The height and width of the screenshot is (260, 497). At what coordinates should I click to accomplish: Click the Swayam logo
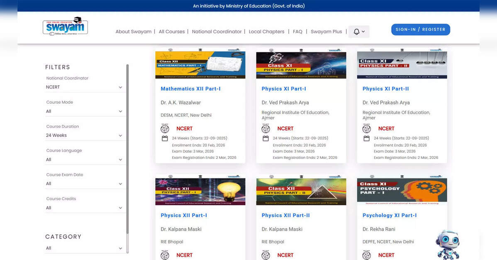click(x=65, y=27)
